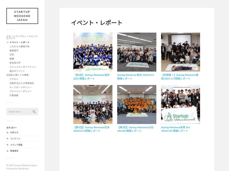Open スタートアップウィークエンドについて menu item
Screen dimensions: 229x171
22,37
